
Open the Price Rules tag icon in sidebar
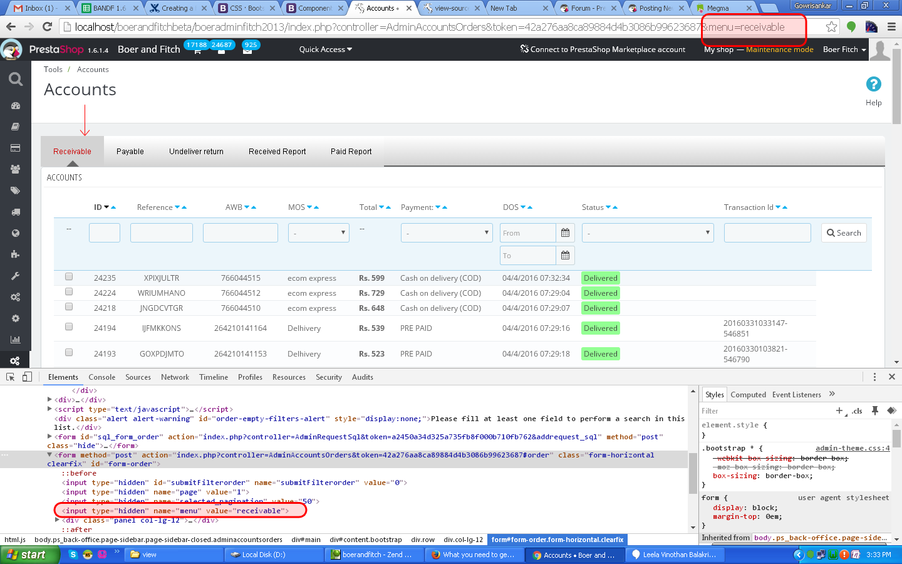click(x=16, y=191)
